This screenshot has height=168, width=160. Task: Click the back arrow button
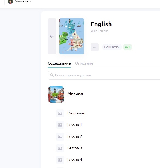click(52, 36)
